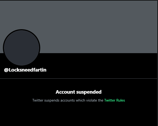The image size is (158, 126).
Task: Select the @Locksneedfartin handle text
Action: point(25,70)
